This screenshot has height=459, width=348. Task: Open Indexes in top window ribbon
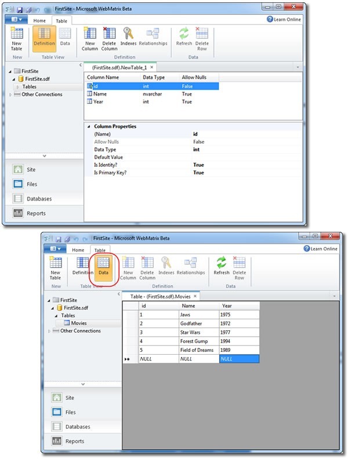[128, 37]
